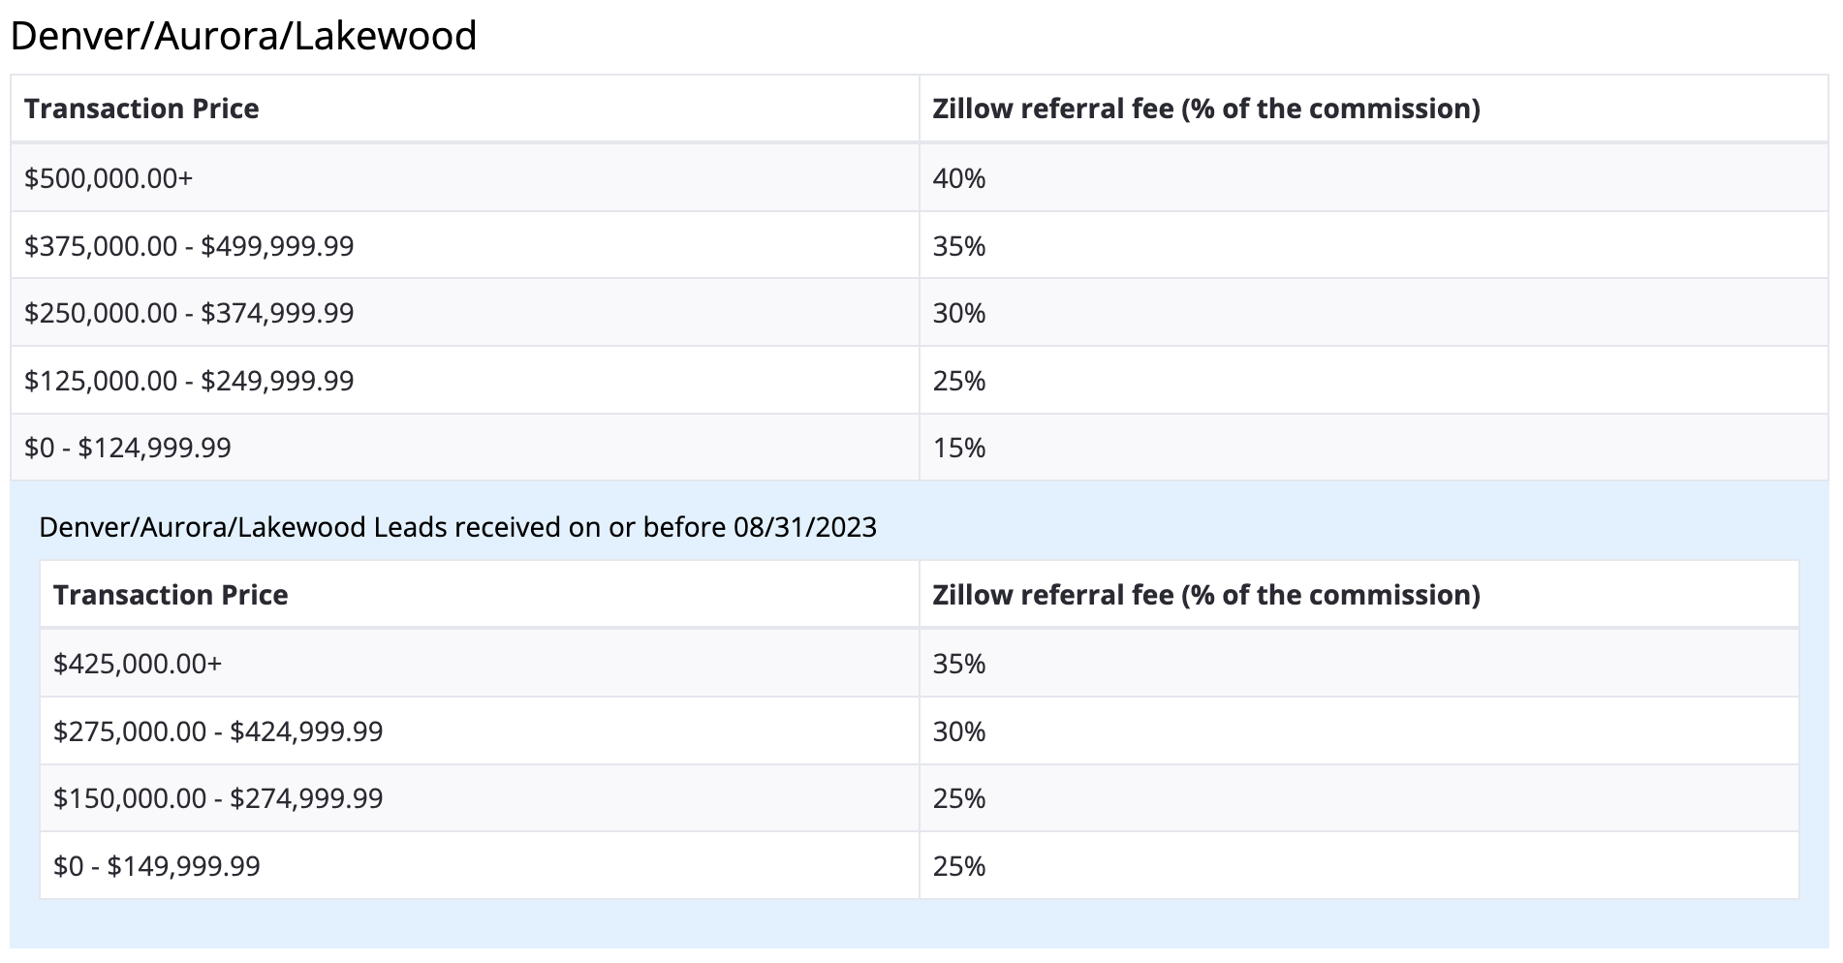Select the $0 - $149,999.99 price cell
The image size is (1843, 963).
(x=157, y=866)
